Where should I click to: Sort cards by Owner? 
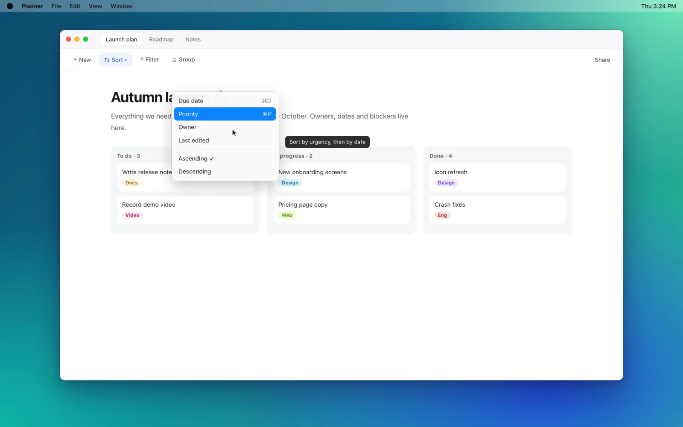225,127
